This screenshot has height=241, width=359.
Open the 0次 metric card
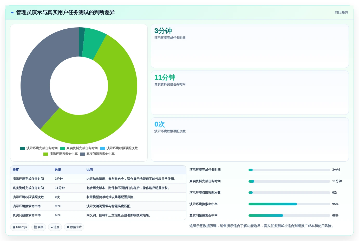(250, 139)
